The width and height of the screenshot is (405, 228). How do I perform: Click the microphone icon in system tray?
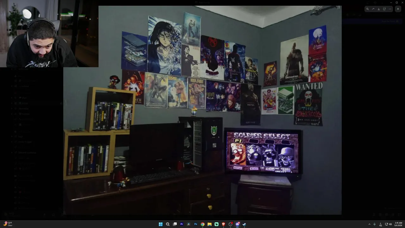click(375, 224)
